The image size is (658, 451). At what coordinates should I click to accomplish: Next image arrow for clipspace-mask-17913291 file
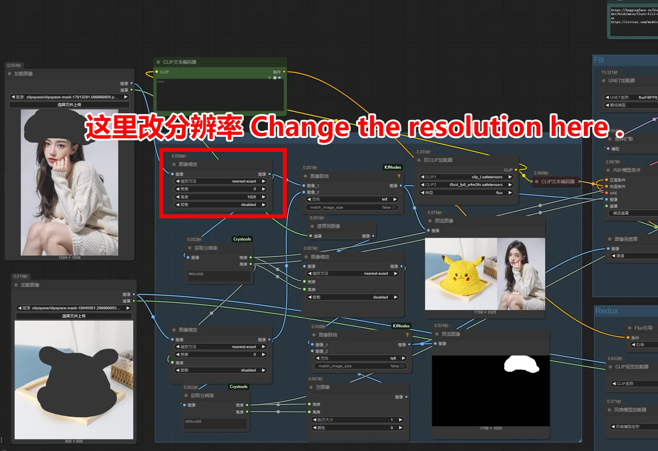point(126,97)
